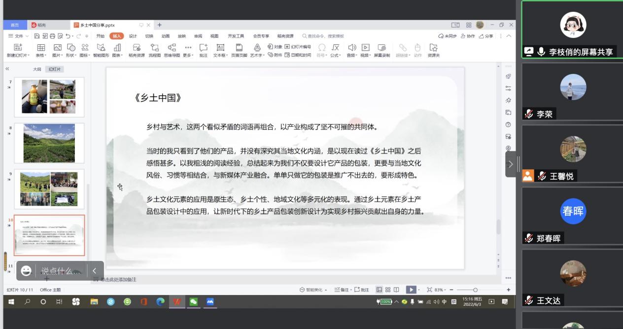Insert a 思维导图 mind map

tap(172, 50)
